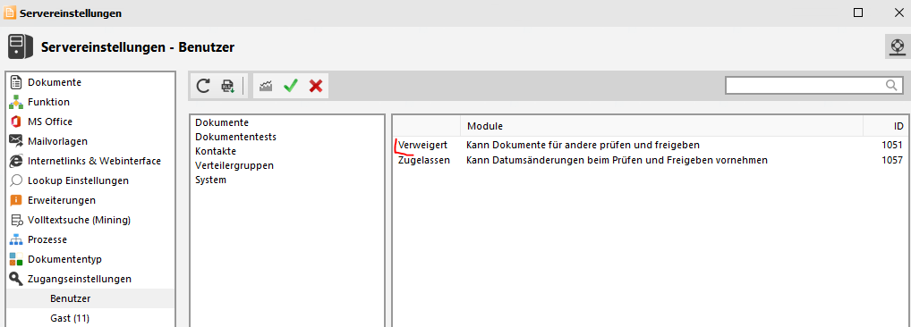Click the Zugelassen status cell
The height and width of the screenshot is (327, 911).
click(x=424, y=160)
